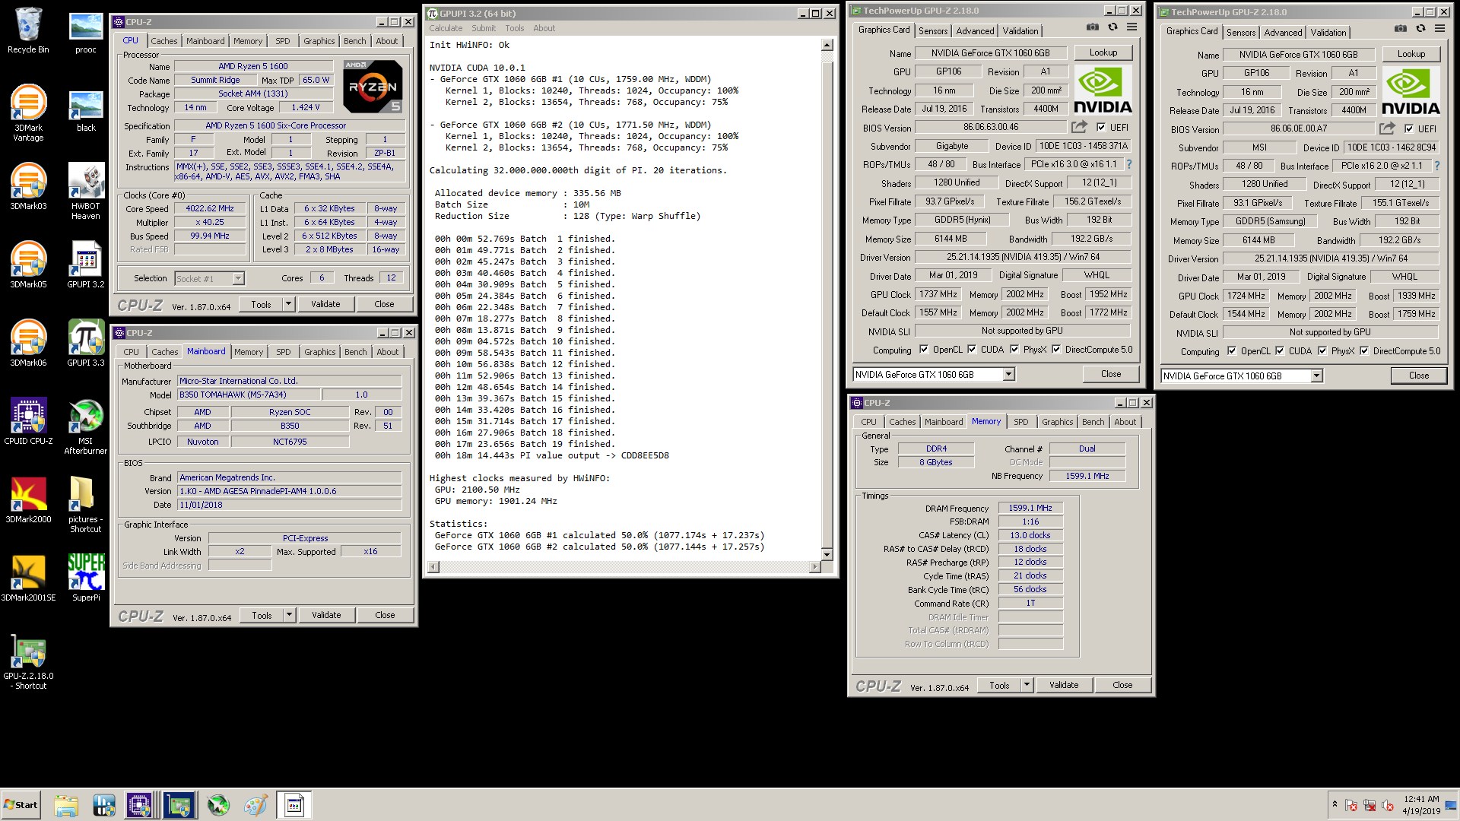Click the muted volume icon in the system tray
This screenshot has height=821, width=1460.
coord(1388,805)
